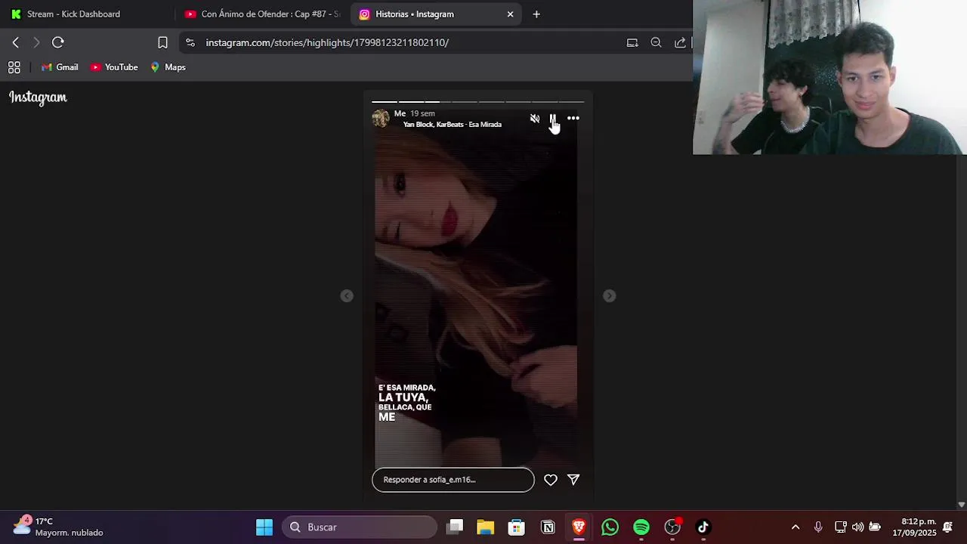Open the zoom magnifier icon in address bar
Viewport: 967px width, 544px height.
click(x=656, y=42)
